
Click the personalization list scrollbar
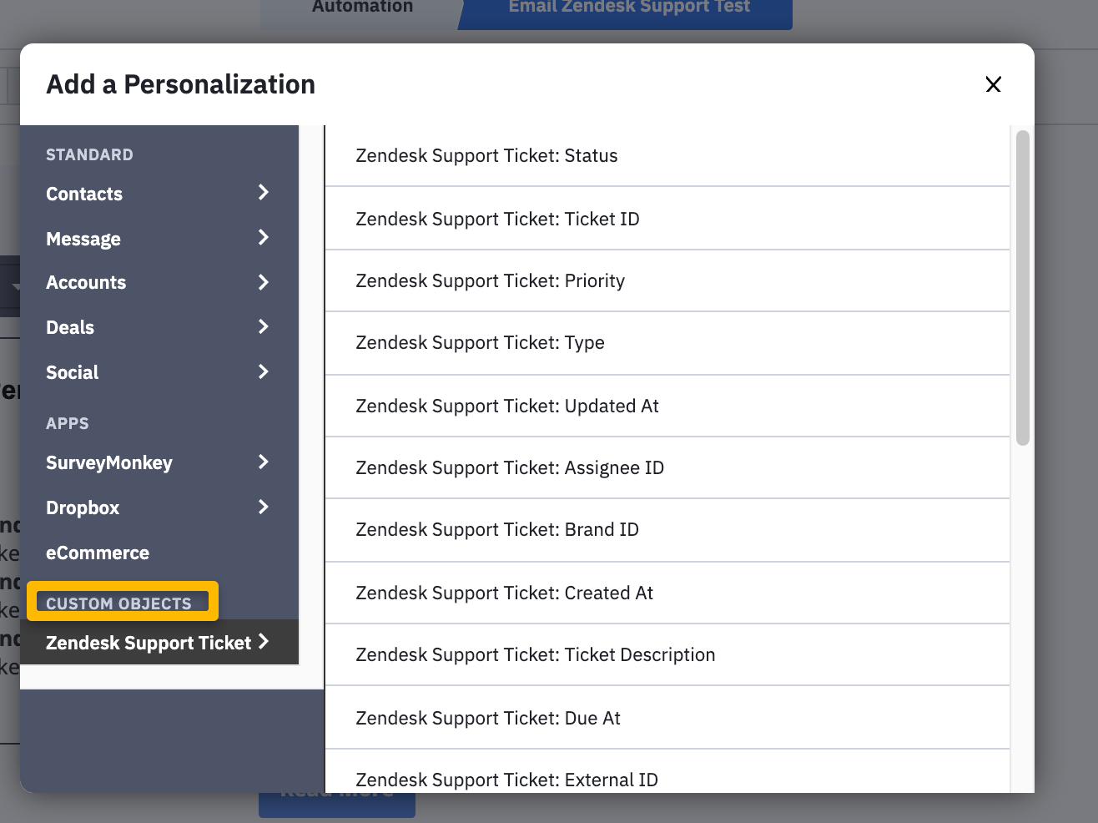click(x=1023, y=288)
